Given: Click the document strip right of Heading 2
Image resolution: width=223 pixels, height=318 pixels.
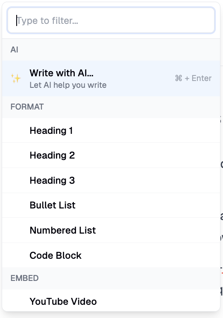Looking at the screenshot, I should tap(222, 165).
